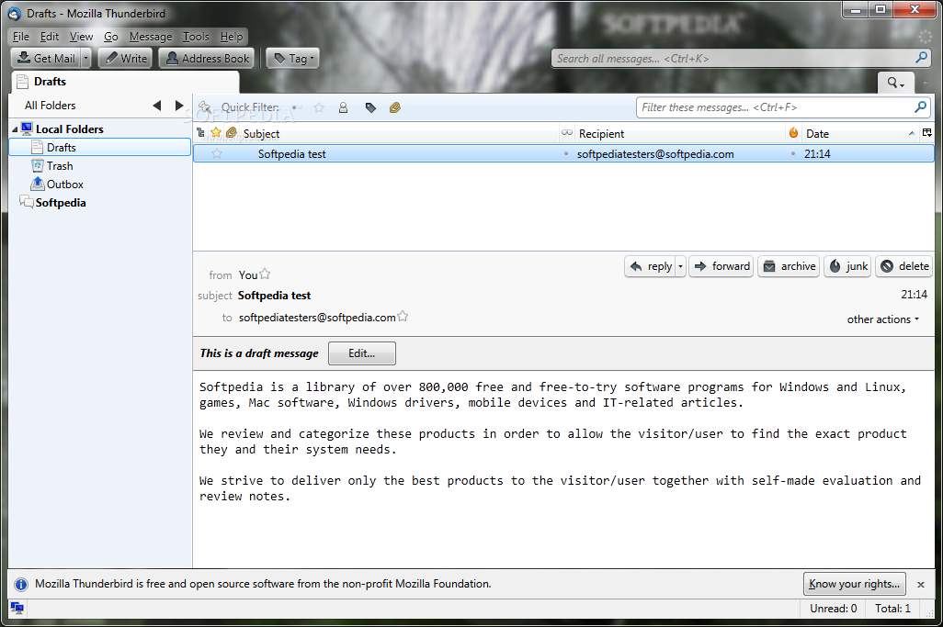
Task: Write a new message
Action: click(126, 58)
